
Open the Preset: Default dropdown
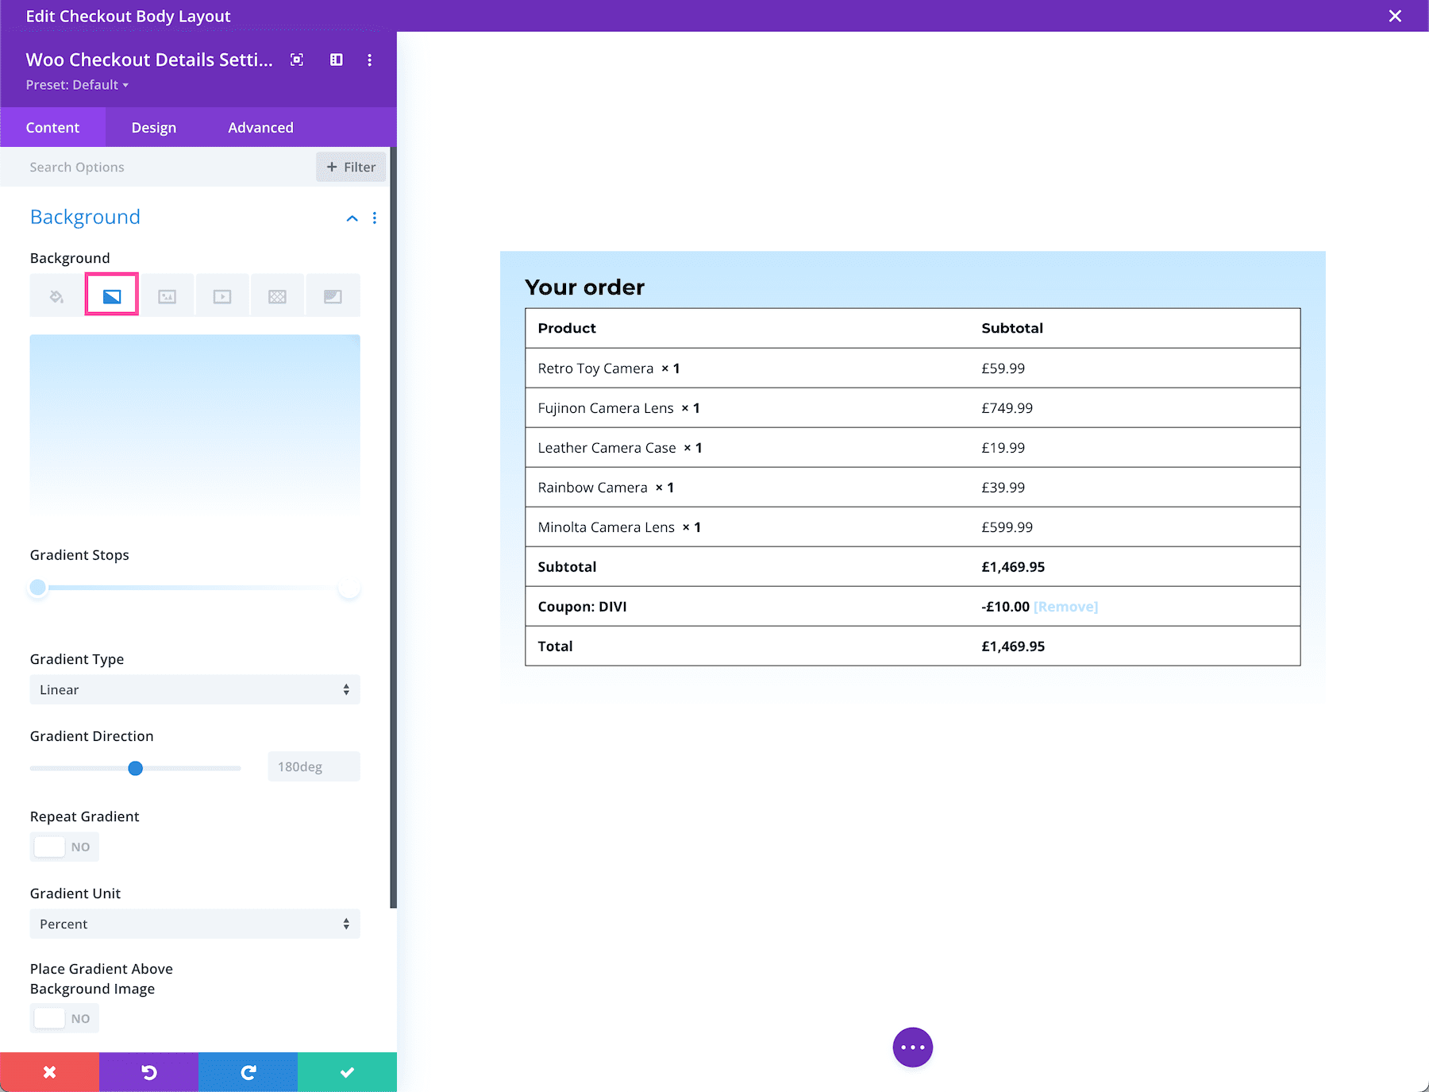(x=77, y=84)
